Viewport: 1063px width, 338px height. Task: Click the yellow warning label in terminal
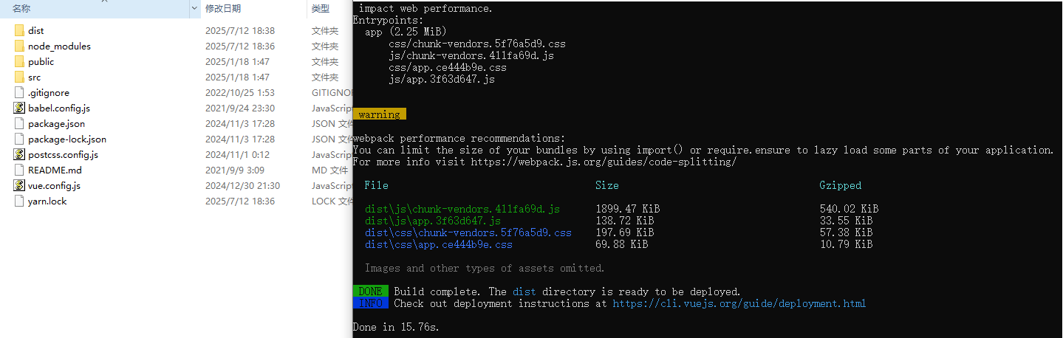[x=379, y=114]
